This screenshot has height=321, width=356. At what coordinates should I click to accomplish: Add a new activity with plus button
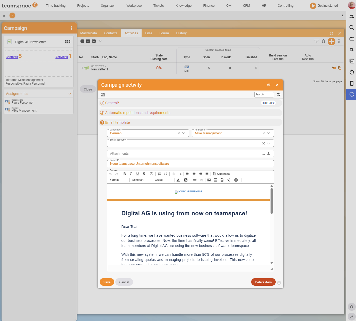tap(332, 41)
